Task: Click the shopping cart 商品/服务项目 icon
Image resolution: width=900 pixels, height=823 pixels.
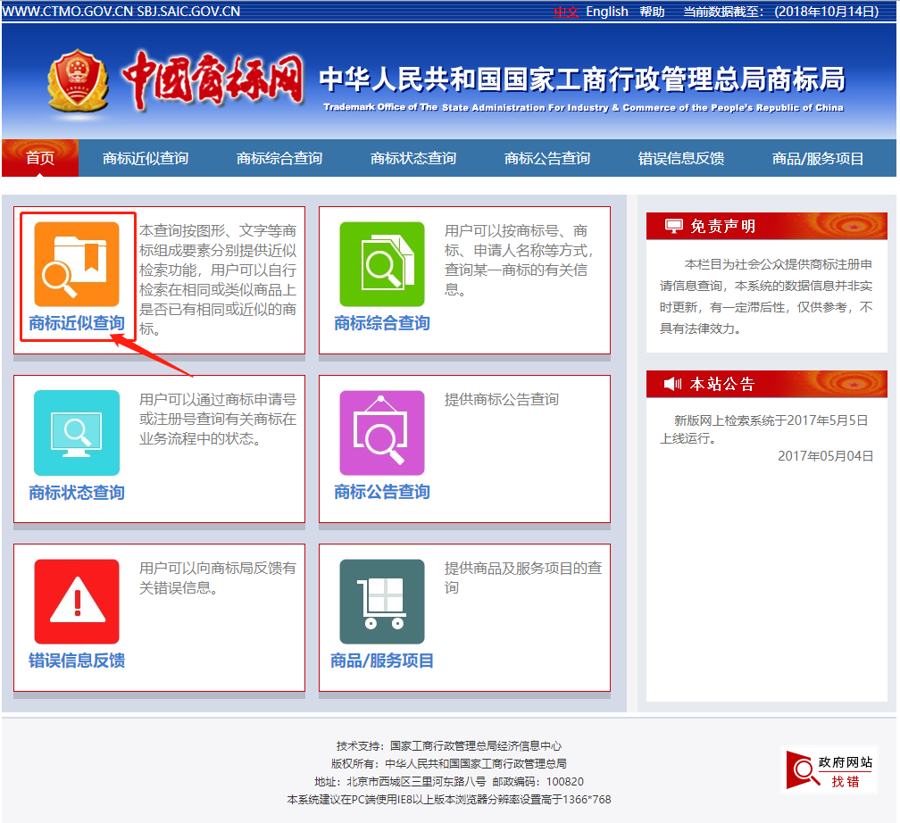Action: coord(381,596)
